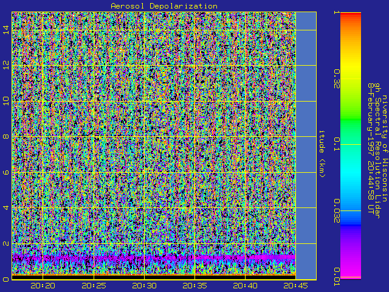Click the '8-February-1997 20:44:58 UT' timestamp
Image resolution: width=389 pixels, height=292 pixels.
point(371,148)
